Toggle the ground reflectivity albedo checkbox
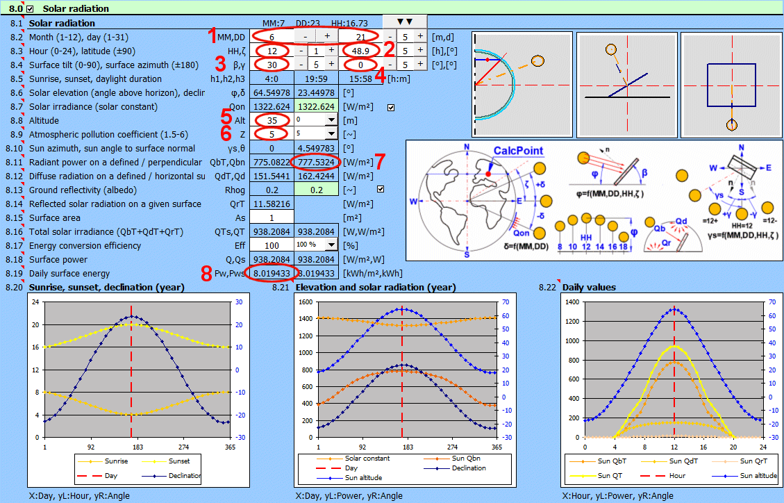The height and width of the screenshot is (503, 784). pyautogui.click(x=380, y=189)
